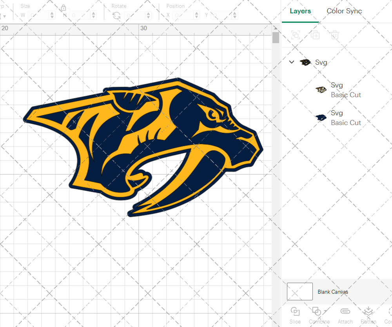Click the Position X input field
Screen dimensions: 392x327
pos(183,15)
